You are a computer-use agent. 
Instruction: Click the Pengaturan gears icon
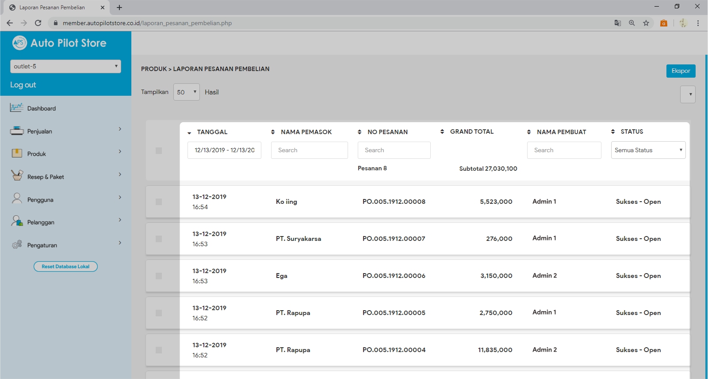click(x=17, y=244)
